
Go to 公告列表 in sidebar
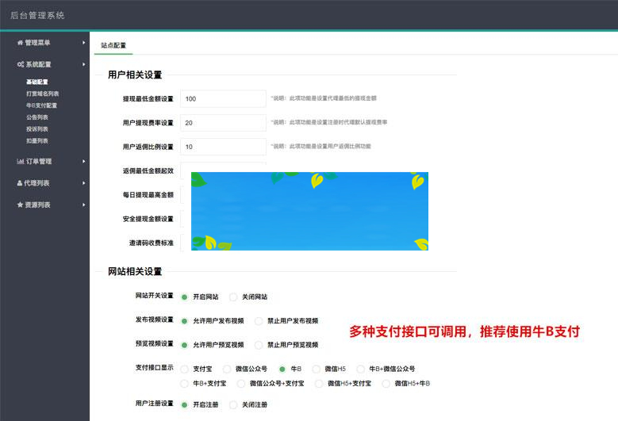click(36, 117)
